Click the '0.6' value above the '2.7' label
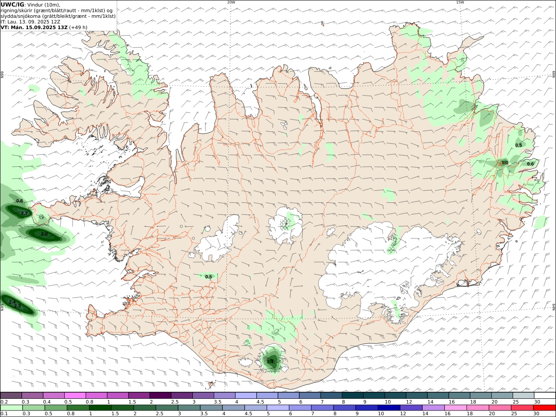Screen dimensions: 556x417 (20, 201)
